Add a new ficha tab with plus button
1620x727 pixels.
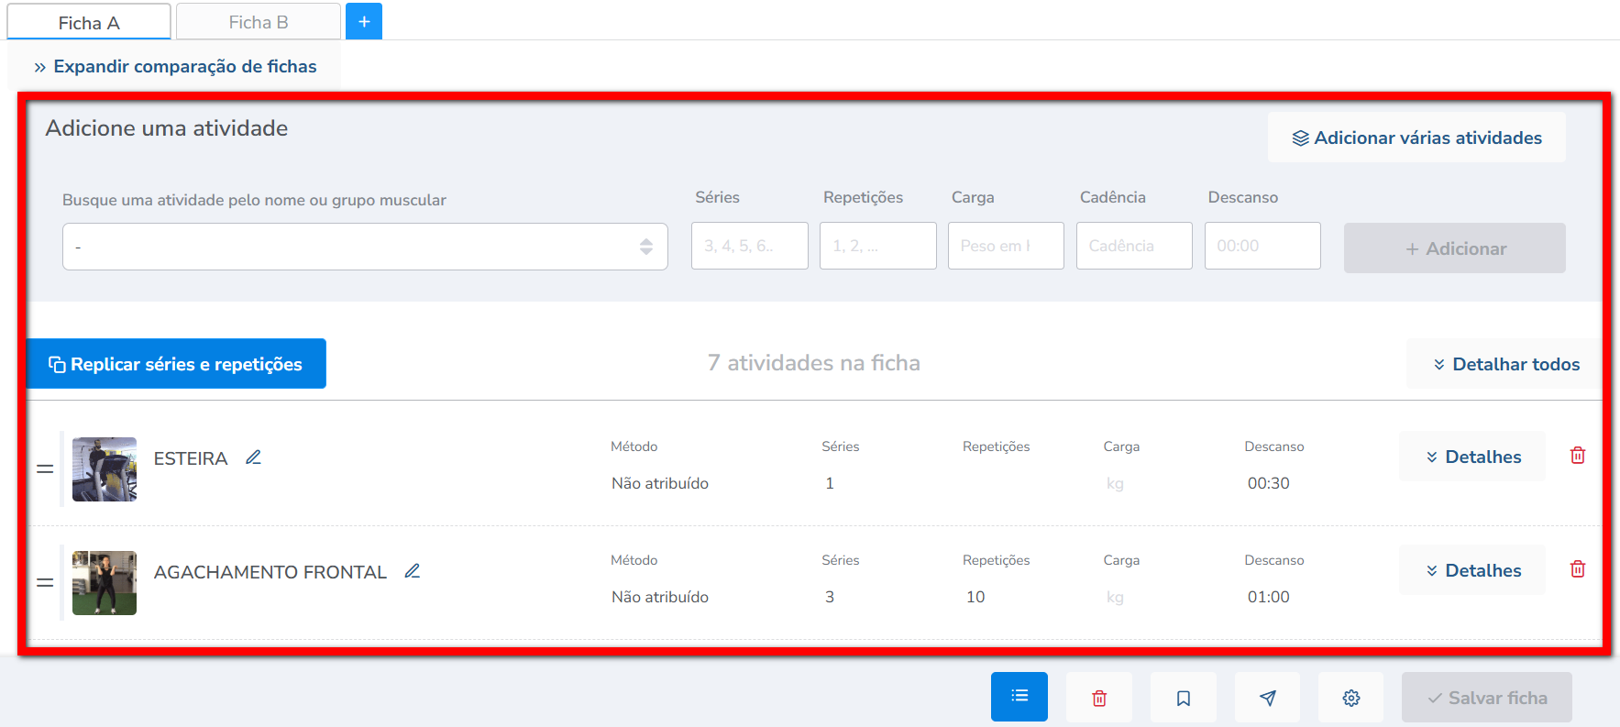point(364,22)
